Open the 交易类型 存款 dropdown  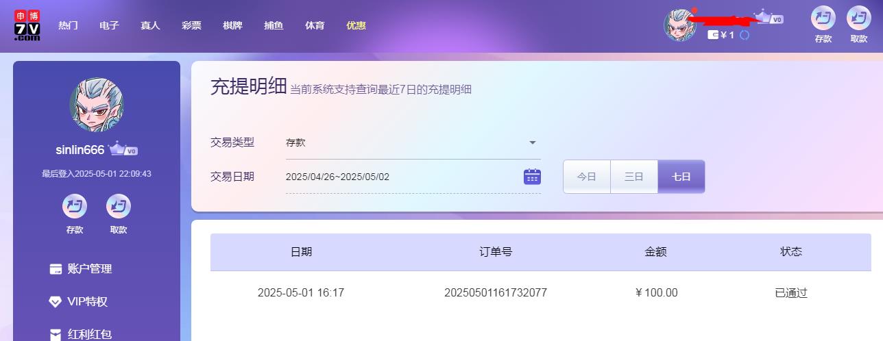pyautogui.click(x=413, y=142)
